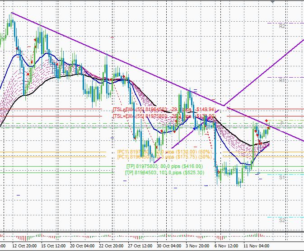Click the 11 Nov 04:00 time axis label
Viewport: 304px width, 251px height.
click(x=256, y=246)
